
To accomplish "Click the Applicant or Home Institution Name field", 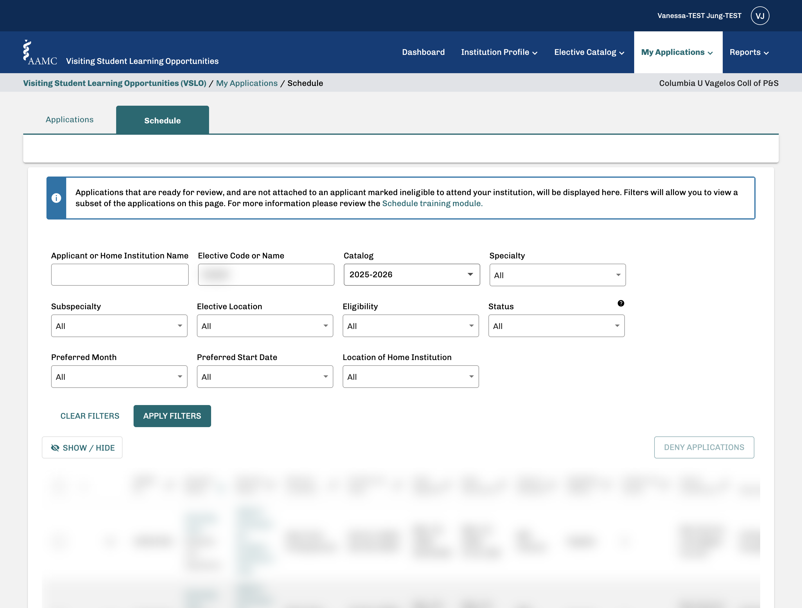I will (120, 274).
